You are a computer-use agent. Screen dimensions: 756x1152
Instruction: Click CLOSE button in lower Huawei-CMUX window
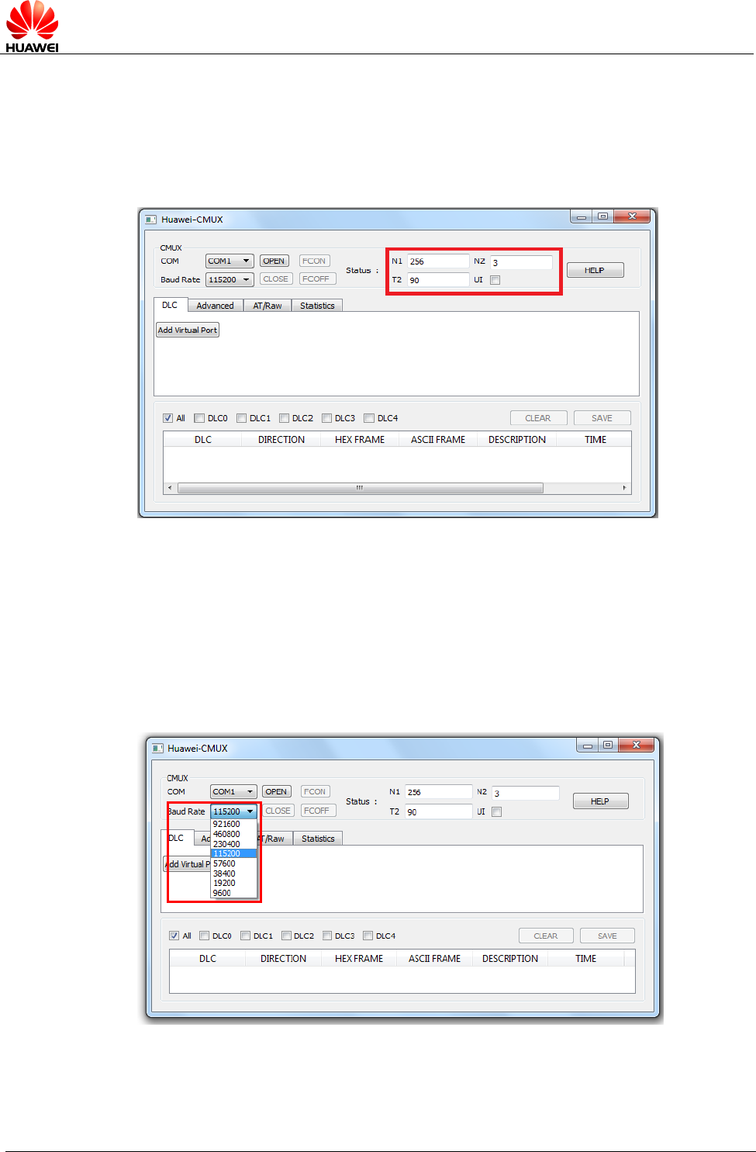tap(278, 811)
